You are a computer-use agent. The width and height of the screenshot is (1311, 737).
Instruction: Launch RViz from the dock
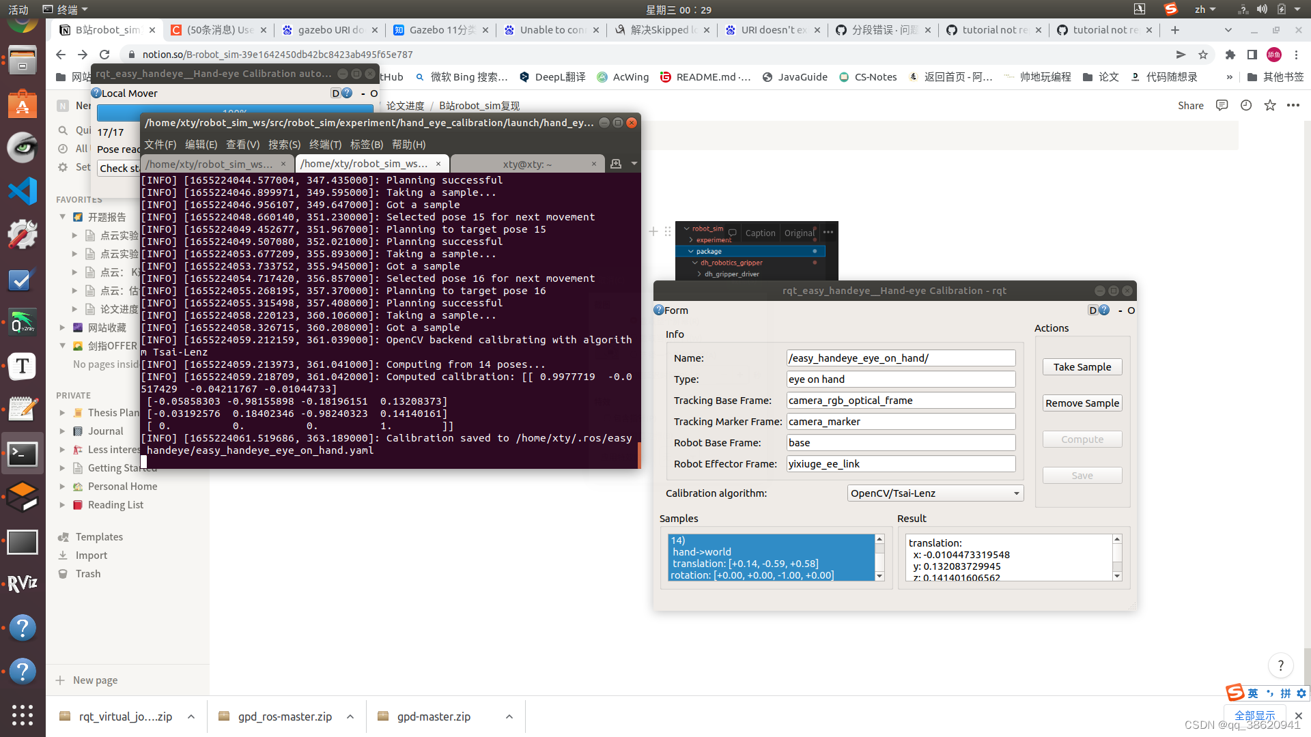pyautogui.click(x=23, y=583)
